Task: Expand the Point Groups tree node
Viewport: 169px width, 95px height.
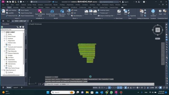Action: click(4, 36)
